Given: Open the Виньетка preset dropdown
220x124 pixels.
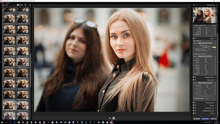Looking at the screenshot, I should (x=206, y=83).
